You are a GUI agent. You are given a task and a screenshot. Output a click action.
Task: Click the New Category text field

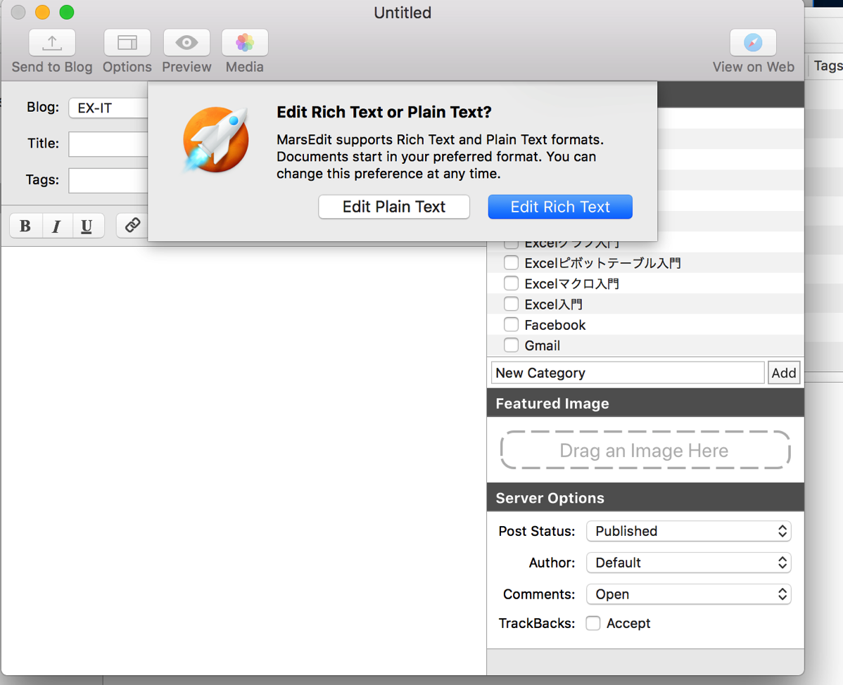pos(628,373)
